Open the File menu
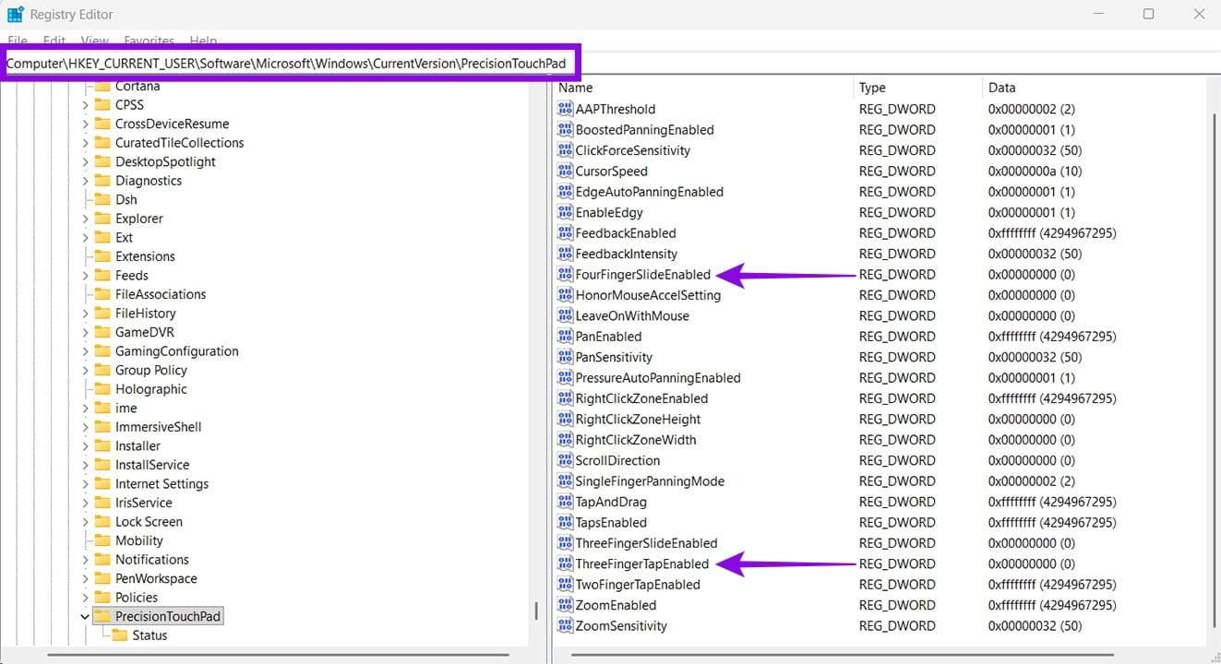1221x664 pixels. pos(17,41)
